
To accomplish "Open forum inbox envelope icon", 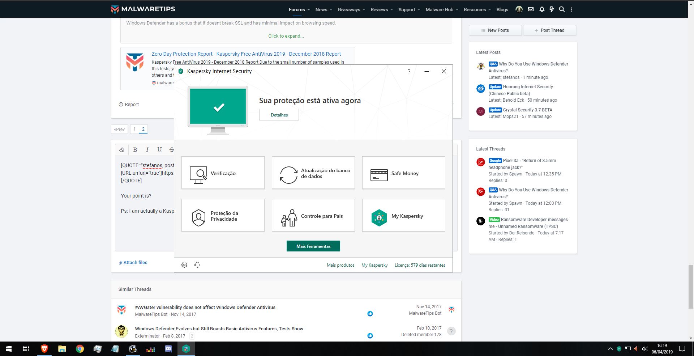I will pyautogui.click(x=531, y=9).
